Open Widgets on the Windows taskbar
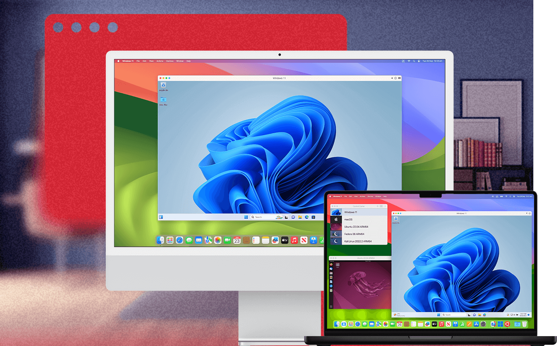 279,217
